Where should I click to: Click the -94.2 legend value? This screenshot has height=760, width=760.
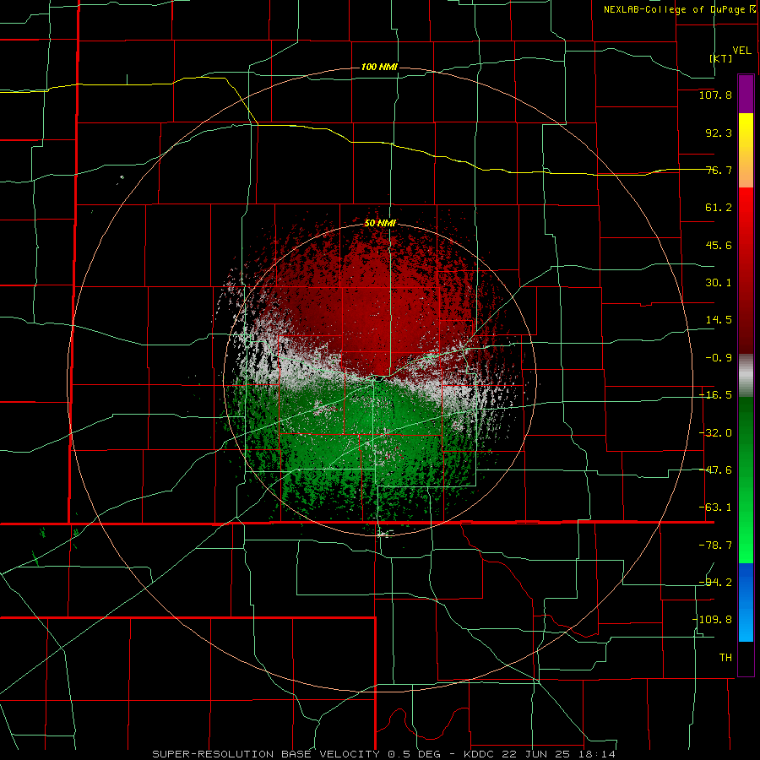tap(715, 583)
